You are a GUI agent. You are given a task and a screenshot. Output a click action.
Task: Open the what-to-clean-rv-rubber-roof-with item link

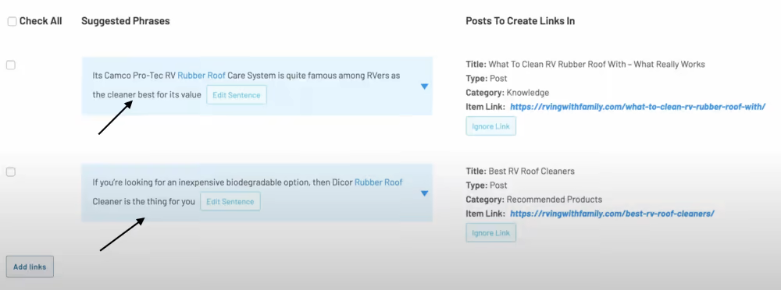coord(637,107)
